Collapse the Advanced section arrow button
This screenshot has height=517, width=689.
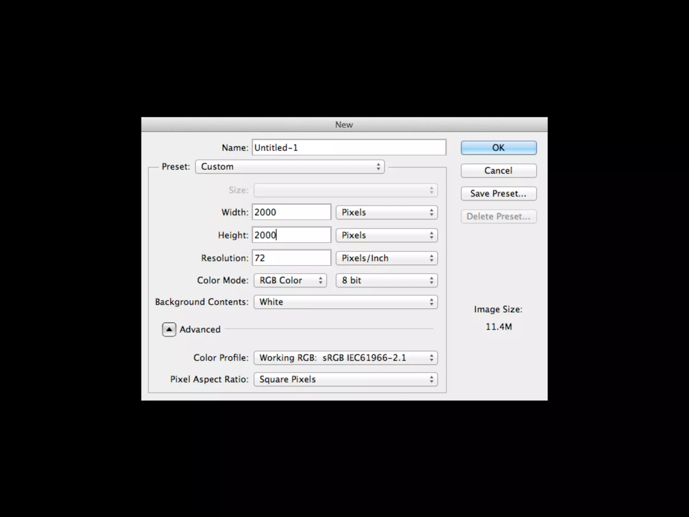(169, 330)
